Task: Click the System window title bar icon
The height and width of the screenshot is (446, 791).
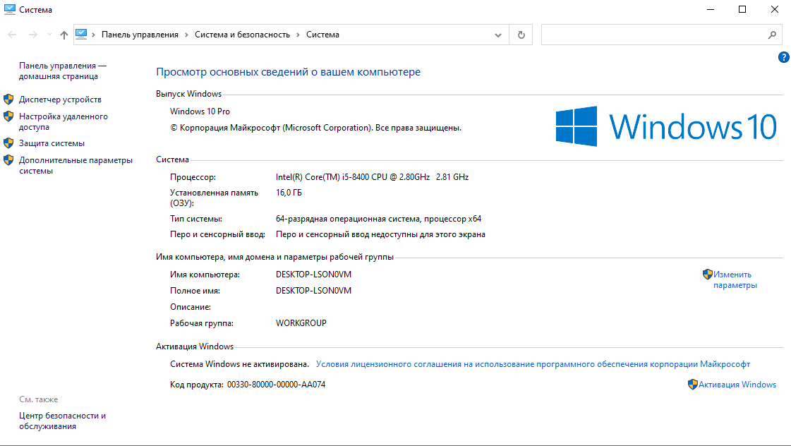Action: tap(10, 9)
